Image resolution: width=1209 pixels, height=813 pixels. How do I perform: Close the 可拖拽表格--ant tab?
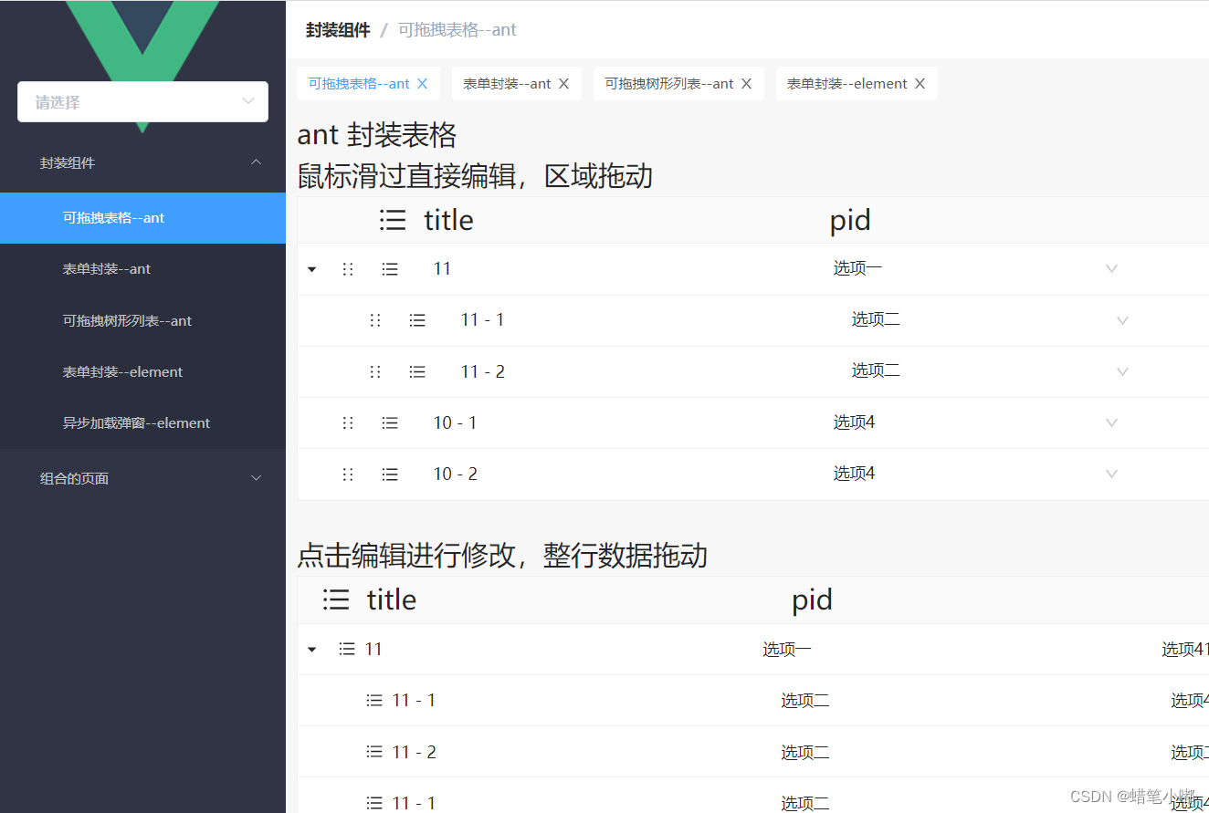pos(422,83)
